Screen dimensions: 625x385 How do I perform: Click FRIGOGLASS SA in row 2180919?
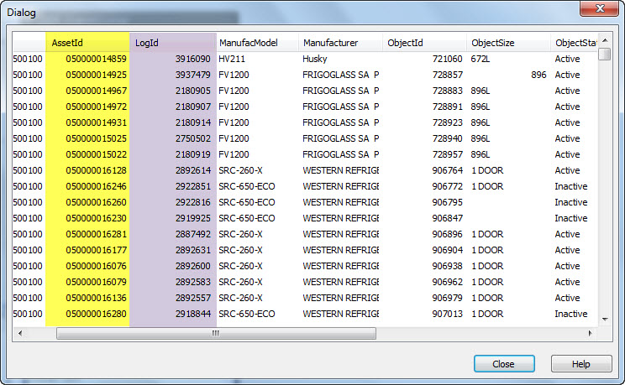click(x=336, y=154)
